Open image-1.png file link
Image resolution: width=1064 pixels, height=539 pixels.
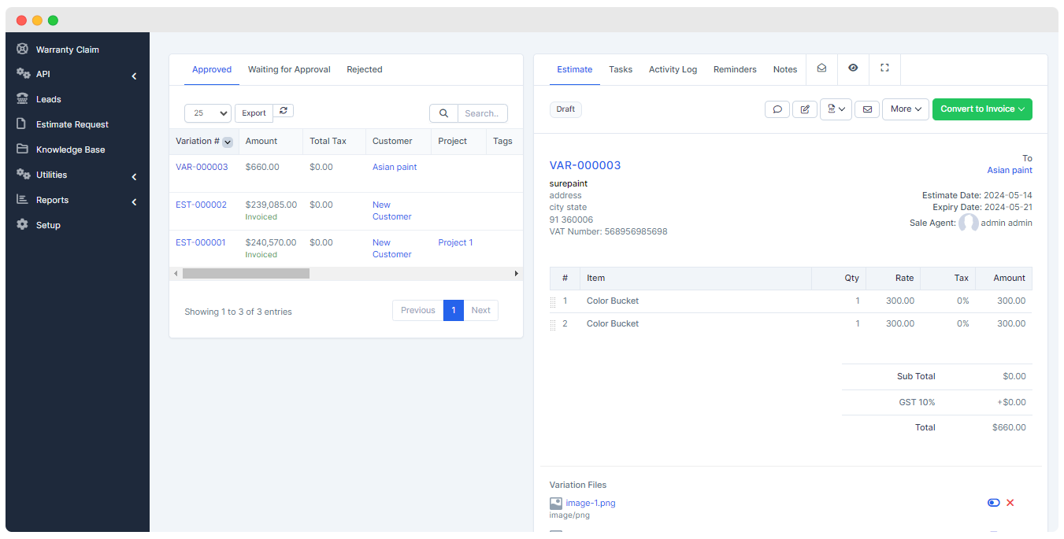591,503
